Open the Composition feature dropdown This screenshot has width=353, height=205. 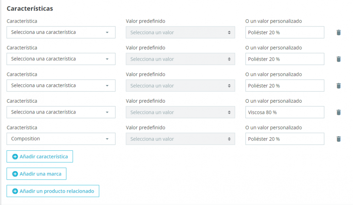[61, 139]
